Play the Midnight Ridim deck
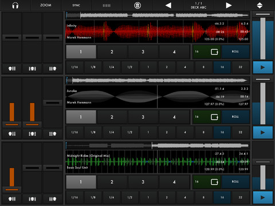 263,197
